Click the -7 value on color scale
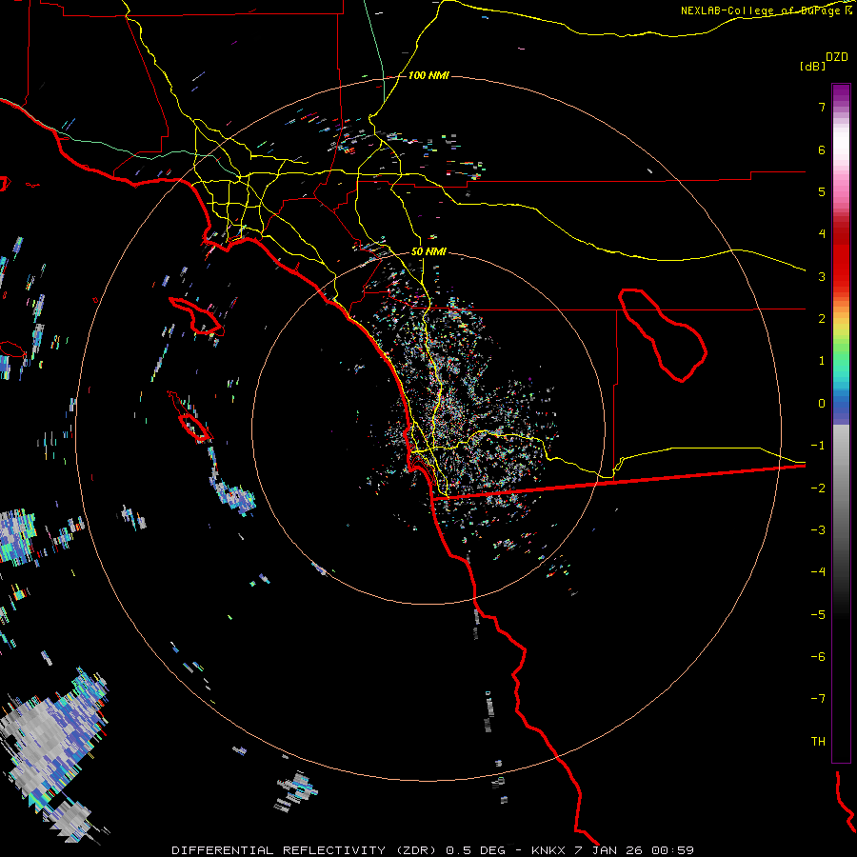 818,699
